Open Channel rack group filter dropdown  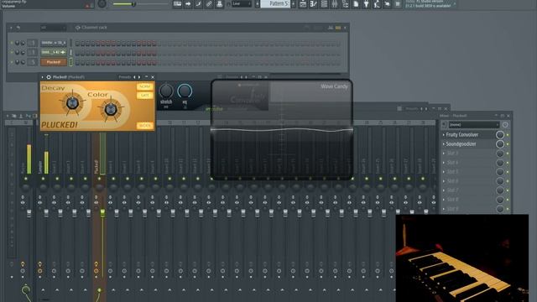point(53,28)
